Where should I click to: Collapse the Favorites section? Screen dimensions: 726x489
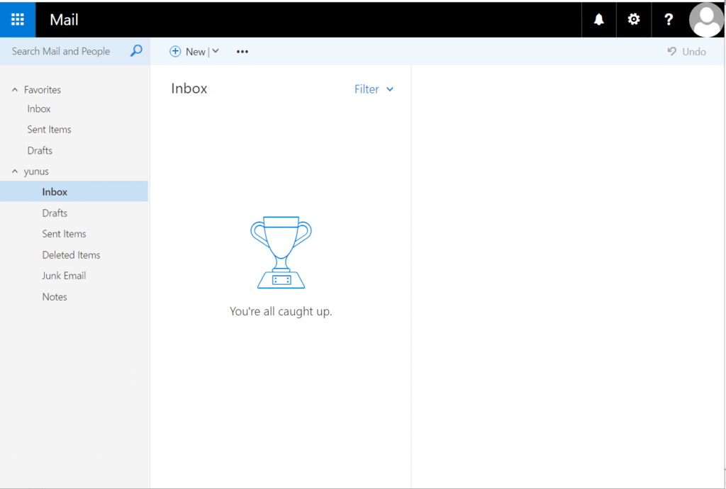tap(15, 90)
